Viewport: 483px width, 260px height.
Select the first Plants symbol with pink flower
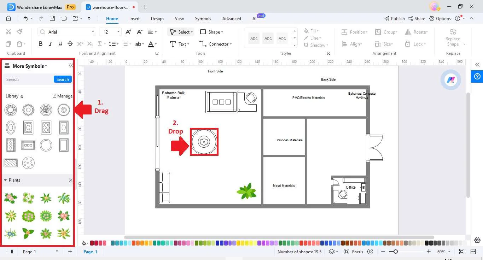click(11, 198)
